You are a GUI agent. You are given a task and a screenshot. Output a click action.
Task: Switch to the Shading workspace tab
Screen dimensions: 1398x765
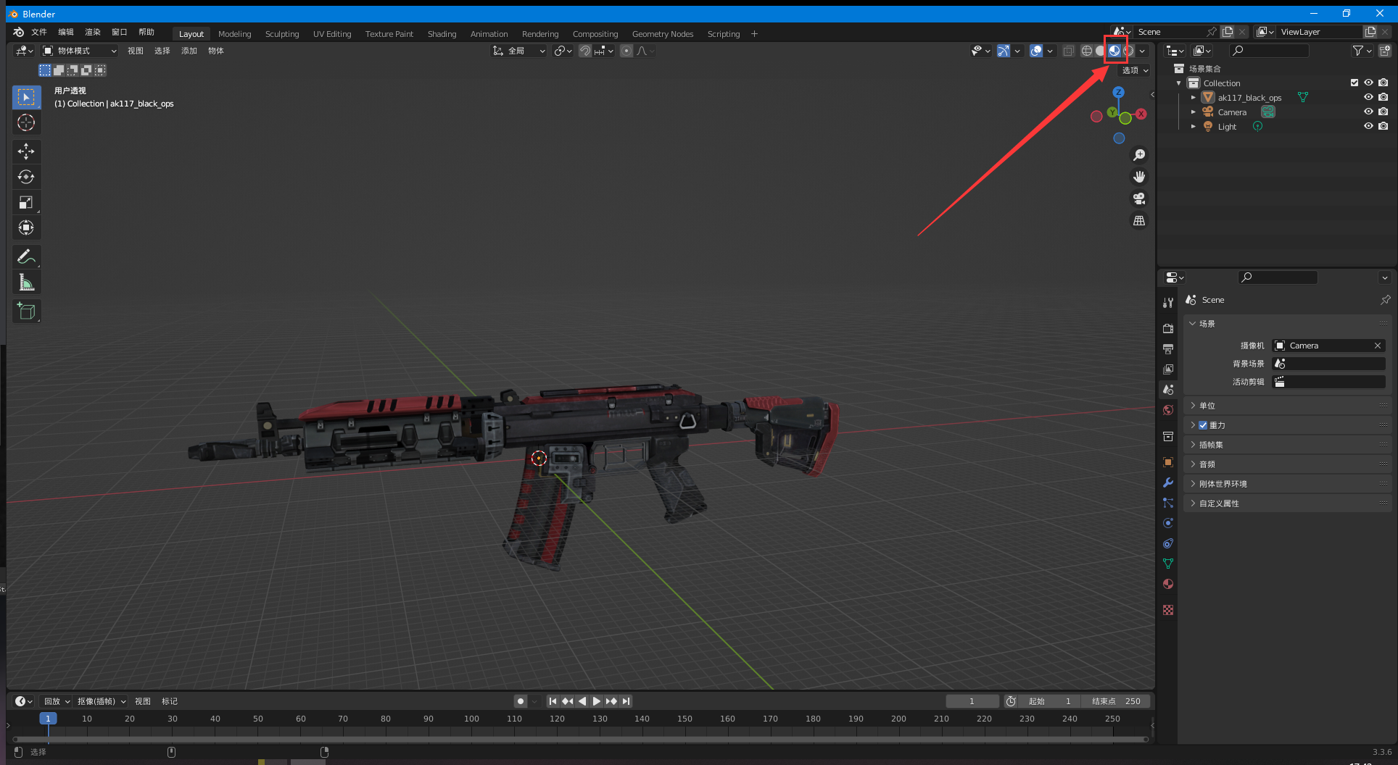click(442, 34)
